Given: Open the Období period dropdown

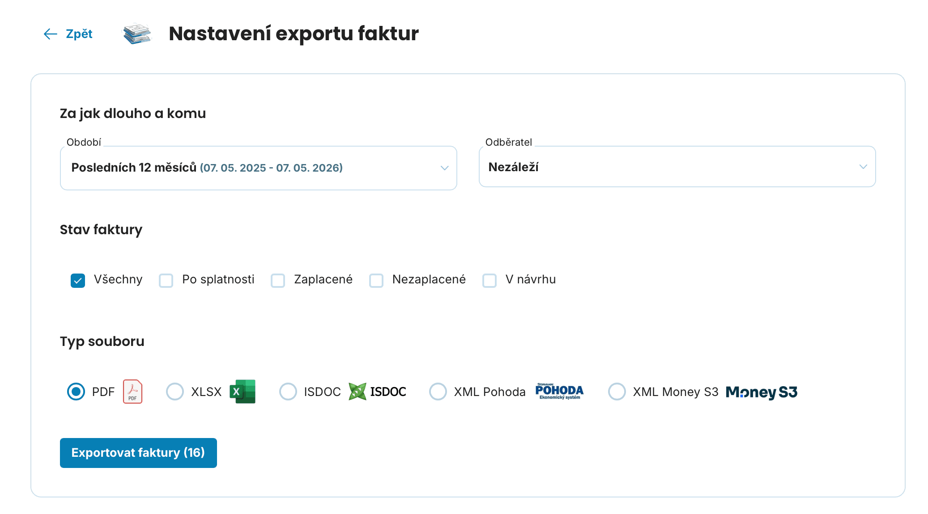Looking at the screenshot, I should point(259,168).
